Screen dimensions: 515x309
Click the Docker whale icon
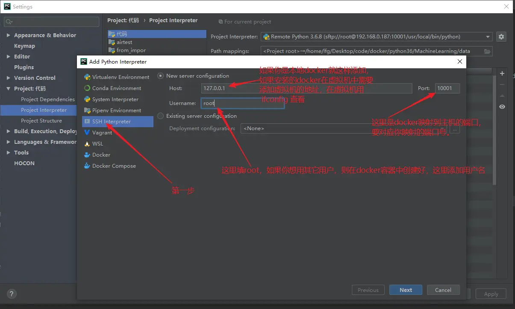[87, 155]
